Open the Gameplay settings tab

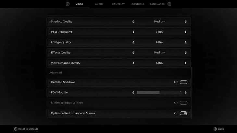(x=118, y=4)
